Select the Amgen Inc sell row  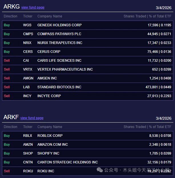[x=87, y=78]
